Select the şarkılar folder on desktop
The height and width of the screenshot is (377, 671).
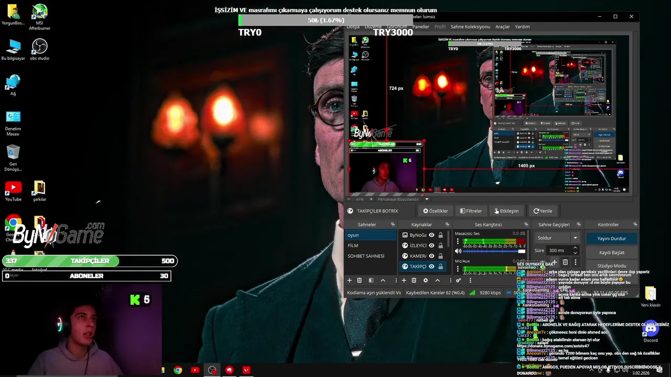(39, 191)
